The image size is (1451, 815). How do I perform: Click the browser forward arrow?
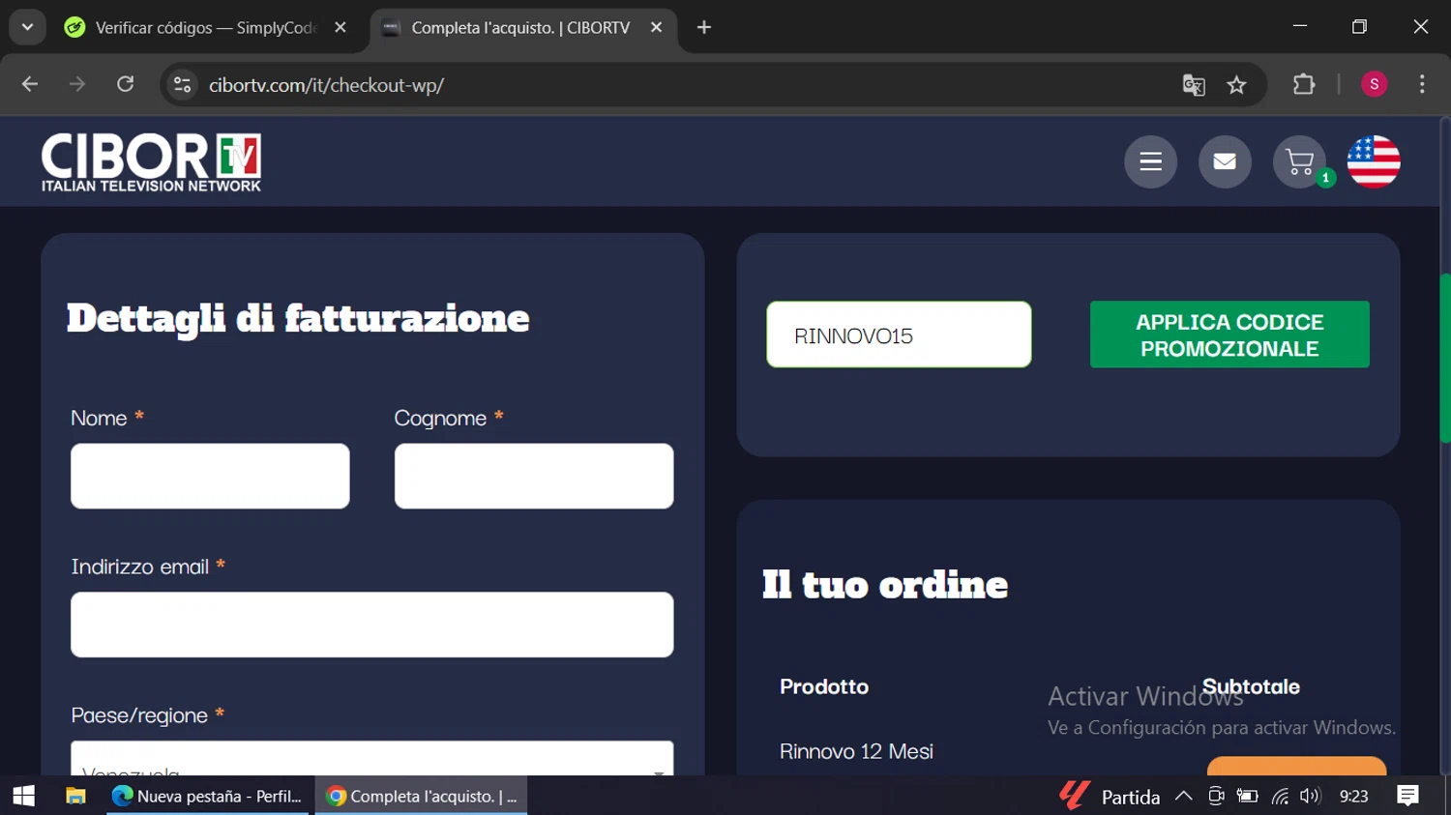click(77, 85)
